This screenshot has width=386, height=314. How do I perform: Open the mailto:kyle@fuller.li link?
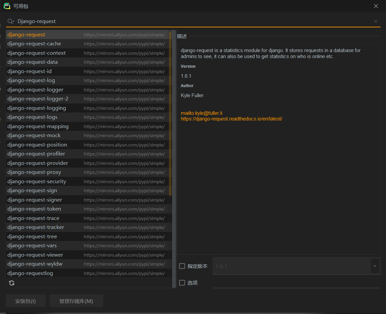[x=202, y=113]
